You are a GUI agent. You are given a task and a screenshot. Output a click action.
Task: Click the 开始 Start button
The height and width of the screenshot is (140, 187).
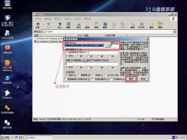5,137
